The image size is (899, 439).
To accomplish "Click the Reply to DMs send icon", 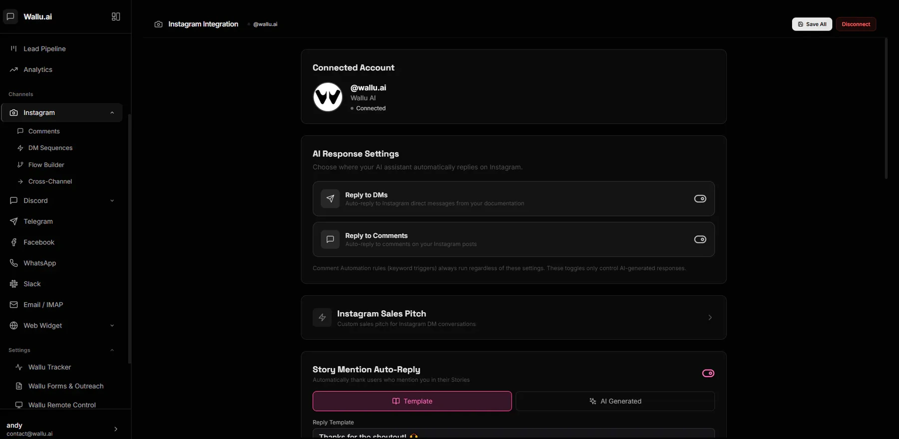I will (330, 199).
